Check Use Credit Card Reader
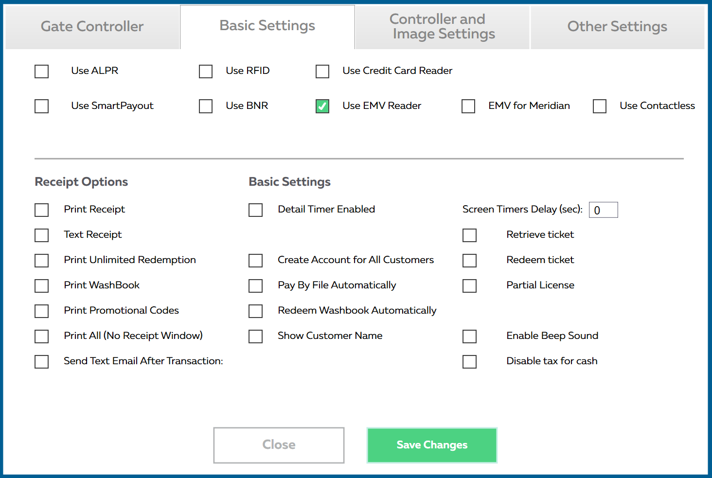Screen dimensions: 712x478 point(322,71)
